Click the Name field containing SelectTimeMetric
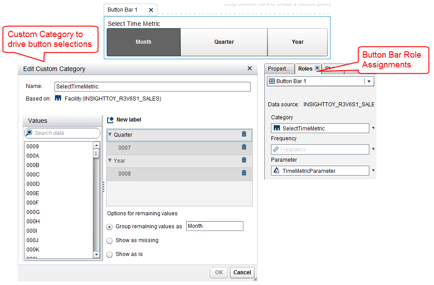This screenshot has width=434, height=285. (x=152, y=87)
